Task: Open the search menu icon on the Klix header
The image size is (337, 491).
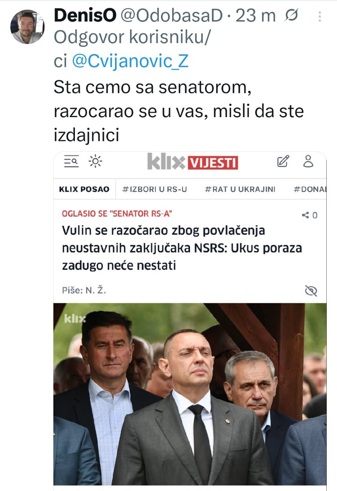Action: pos(71,162)
